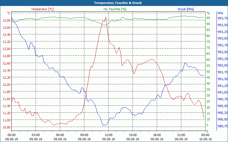
Task: Click the 13,20 temperature axis value
Action: point(7,41)
